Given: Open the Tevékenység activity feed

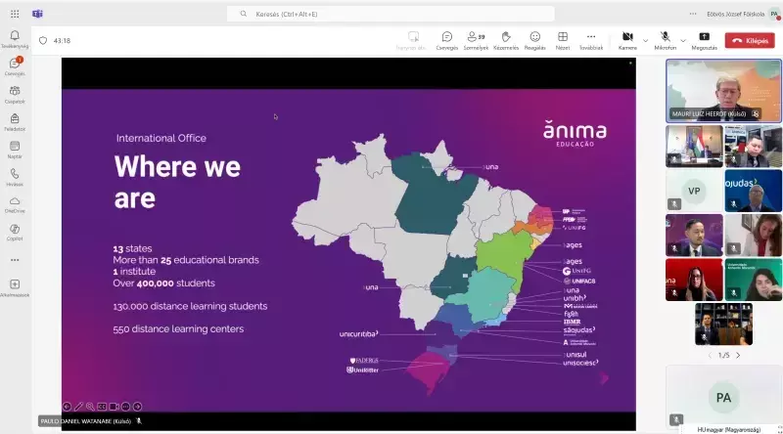Looking at the screenshot, I should (15, 39).
